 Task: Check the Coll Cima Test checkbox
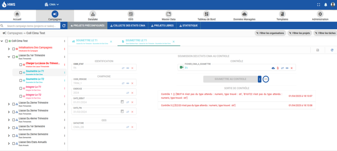coord(7,41)
